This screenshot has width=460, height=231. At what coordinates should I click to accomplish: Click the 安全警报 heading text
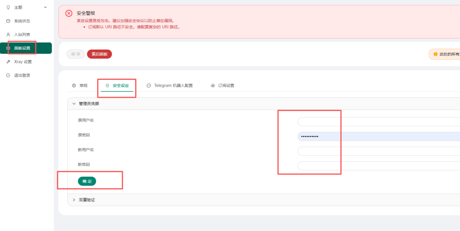86,13
